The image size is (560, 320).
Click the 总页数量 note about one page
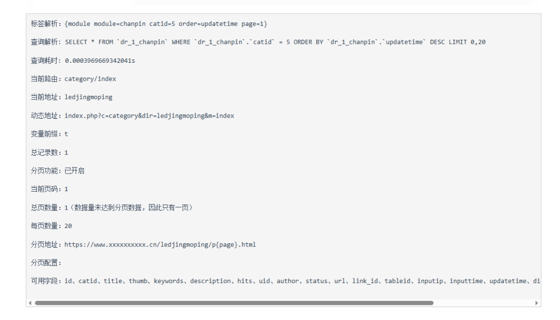pos(132,208)
